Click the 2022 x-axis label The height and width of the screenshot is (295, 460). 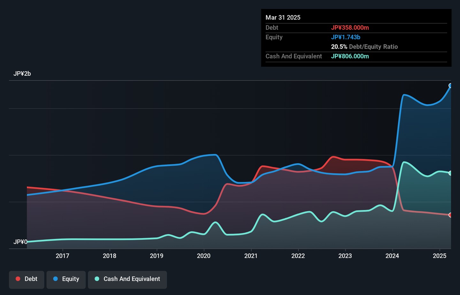(x=298, y=256)
